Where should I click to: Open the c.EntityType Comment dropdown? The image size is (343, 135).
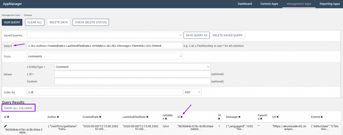click(132, 67)
